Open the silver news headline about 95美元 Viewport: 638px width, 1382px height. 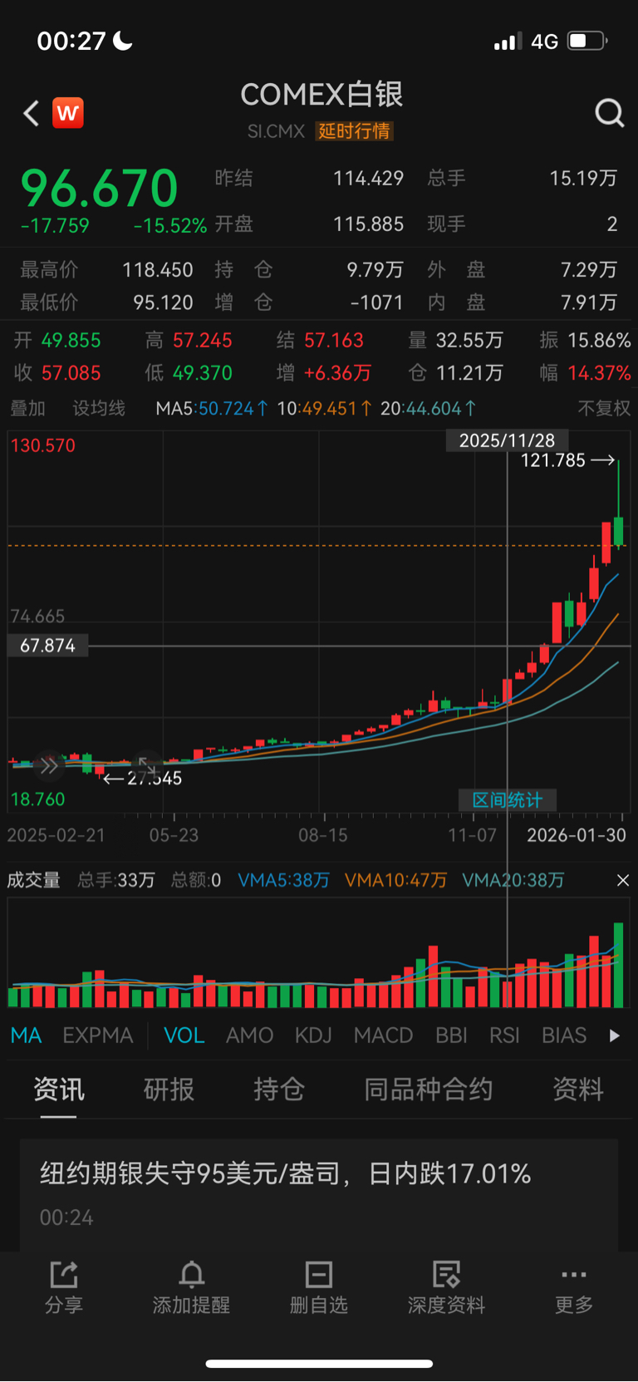point(286,1173)
